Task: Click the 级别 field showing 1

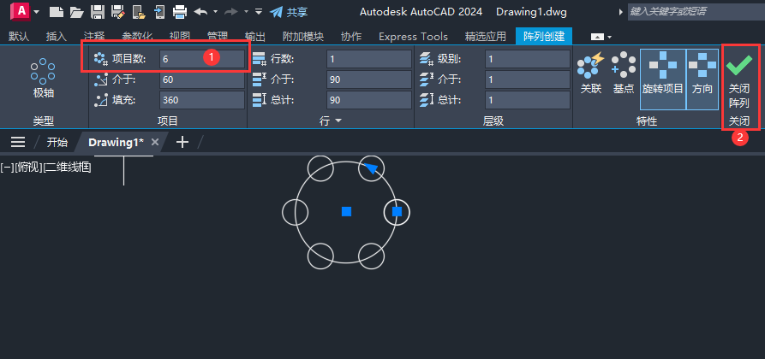Action: (x=528, y=59)
